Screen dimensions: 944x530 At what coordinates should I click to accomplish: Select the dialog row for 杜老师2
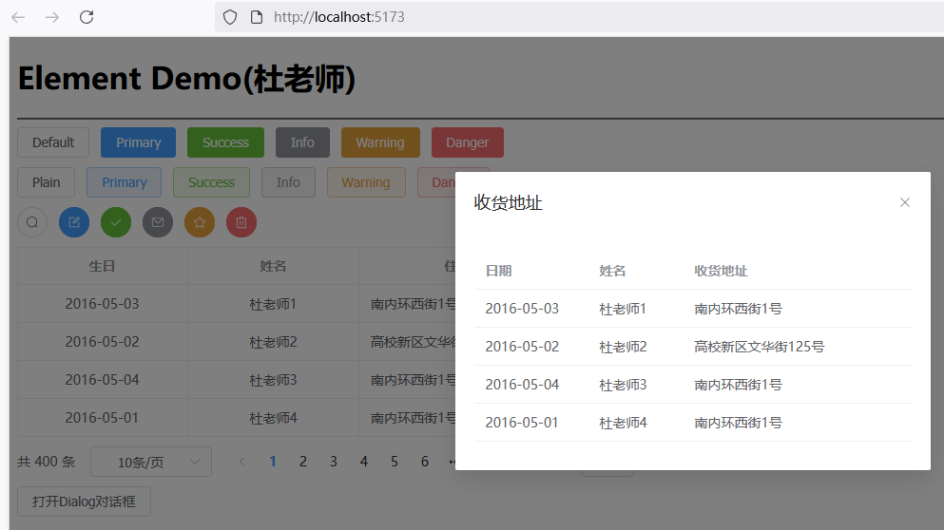(692, 347)
